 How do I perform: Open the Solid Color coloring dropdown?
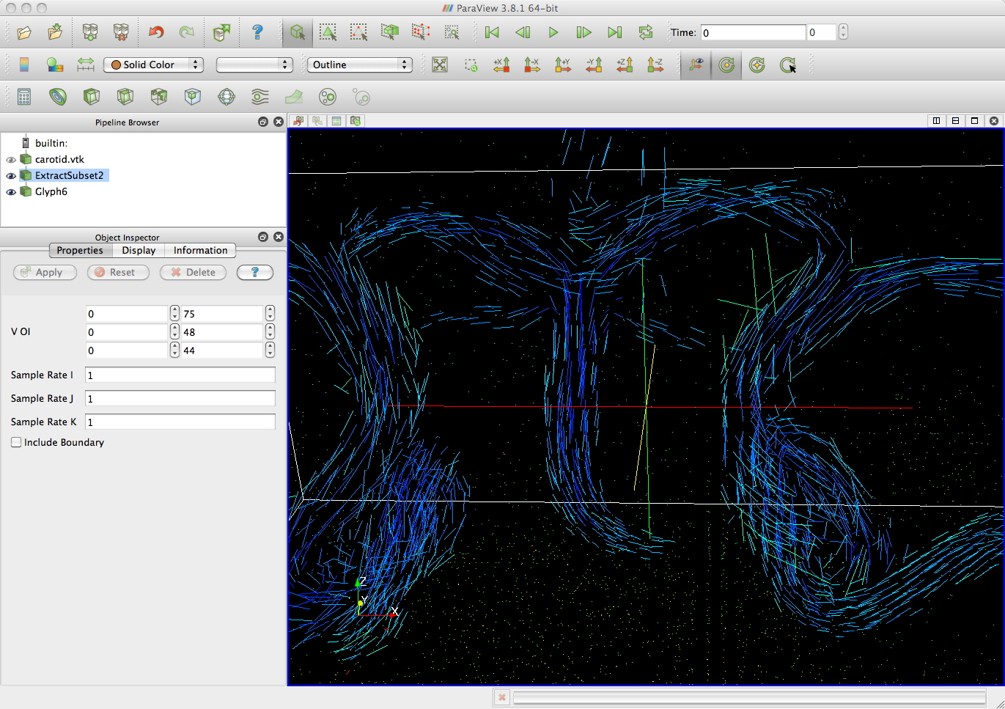pos(153,65)
